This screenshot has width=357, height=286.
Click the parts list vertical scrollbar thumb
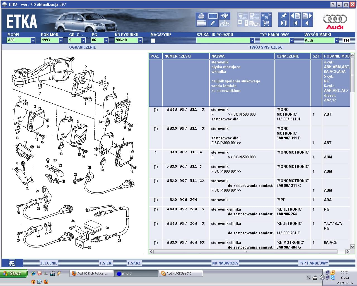[353, 75]
